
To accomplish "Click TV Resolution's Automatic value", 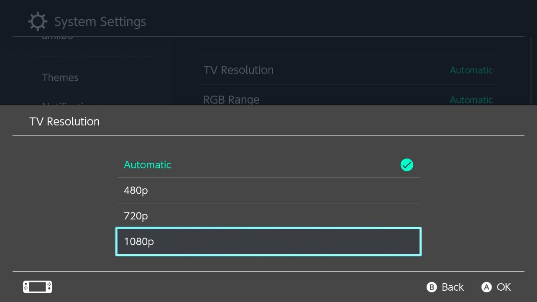I will 471,70.
